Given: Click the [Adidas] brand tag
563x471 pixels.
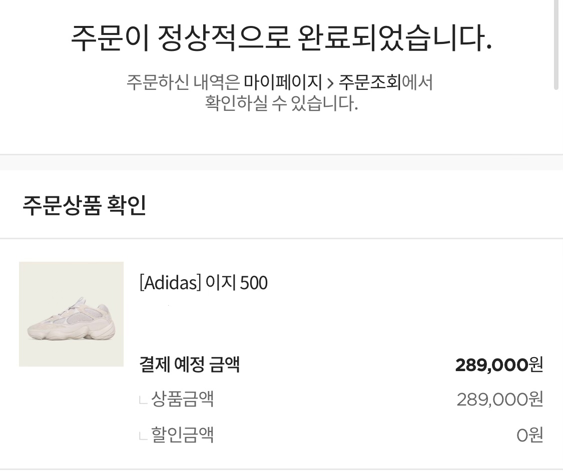Looking at the screenshot, I should pos(170,283).
